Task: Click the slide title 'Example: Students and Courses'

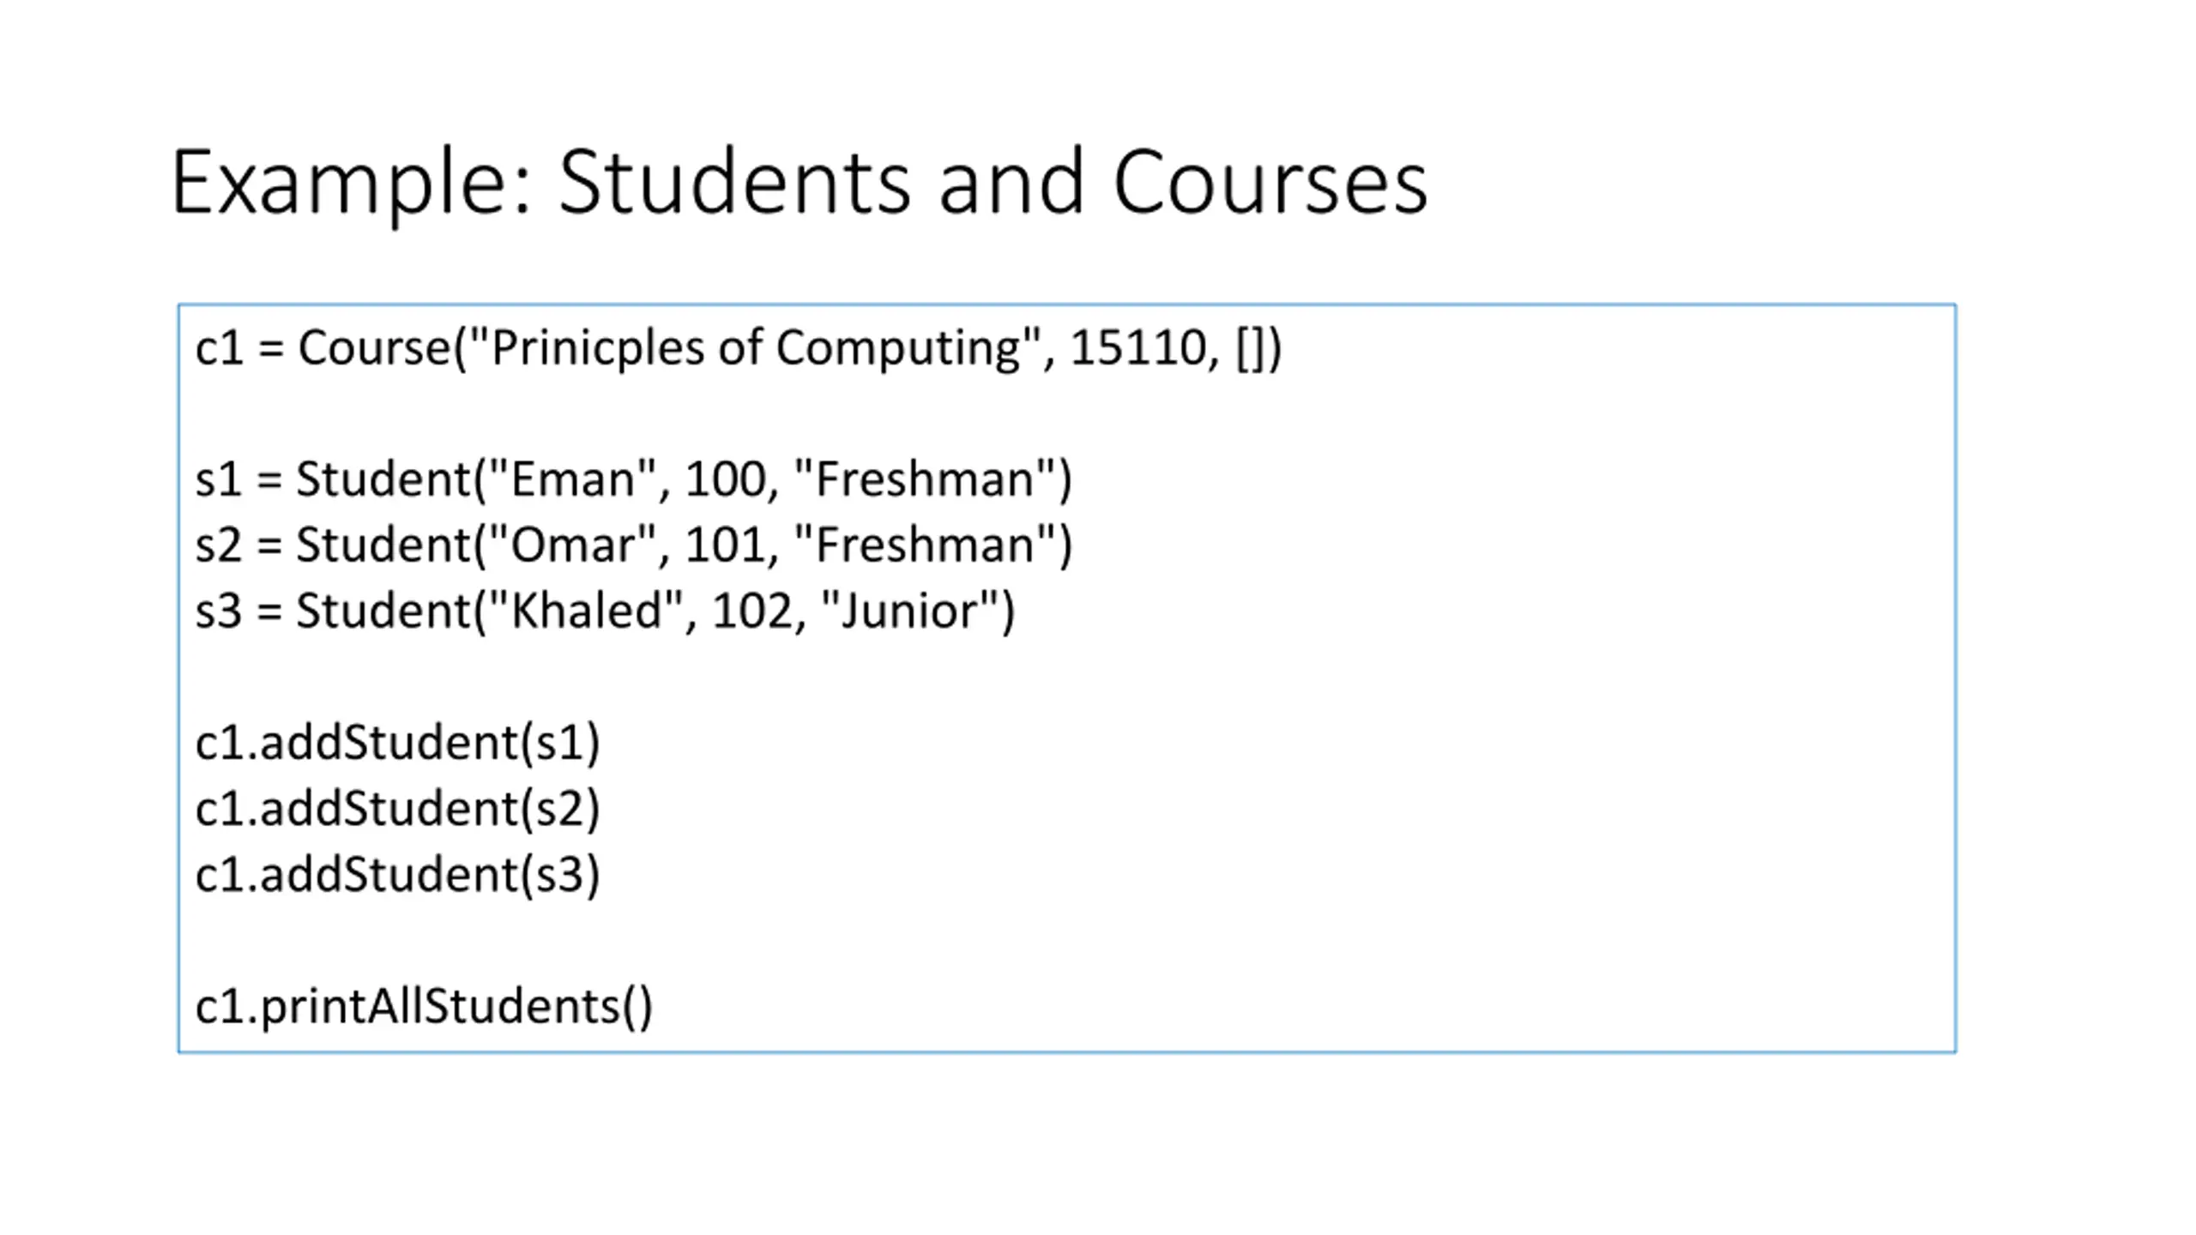Action: coord(799,184)
